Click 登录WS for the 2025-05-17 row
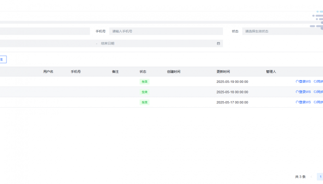 click(304, 102)
